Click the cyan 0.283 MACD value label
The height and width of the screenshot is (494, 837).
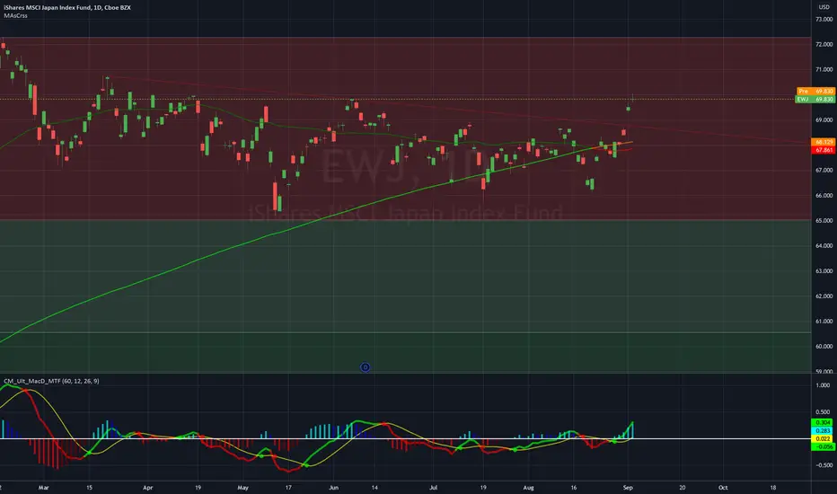822,430
